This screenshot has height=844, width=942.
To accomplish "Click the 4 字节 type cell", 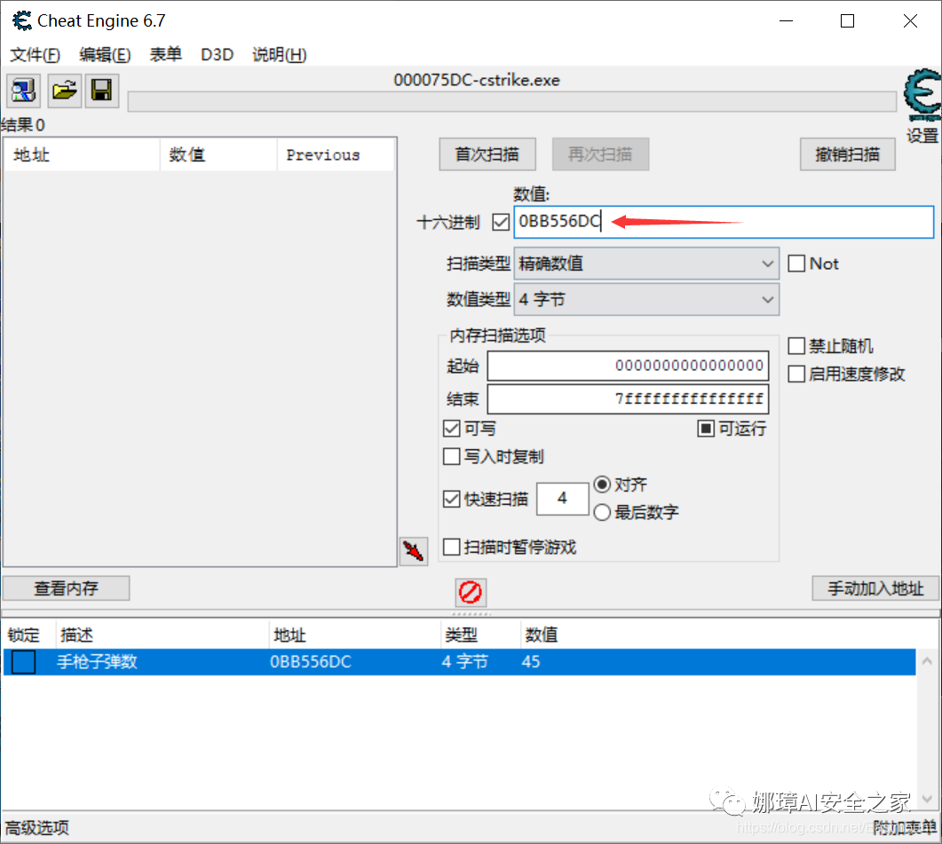I will (465, 661).
